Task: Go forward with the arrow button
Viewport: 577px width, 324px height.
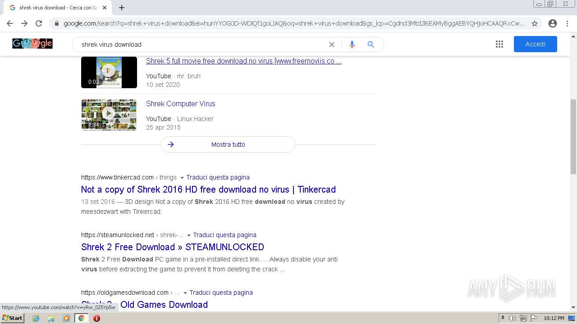Action: (24, 23)
